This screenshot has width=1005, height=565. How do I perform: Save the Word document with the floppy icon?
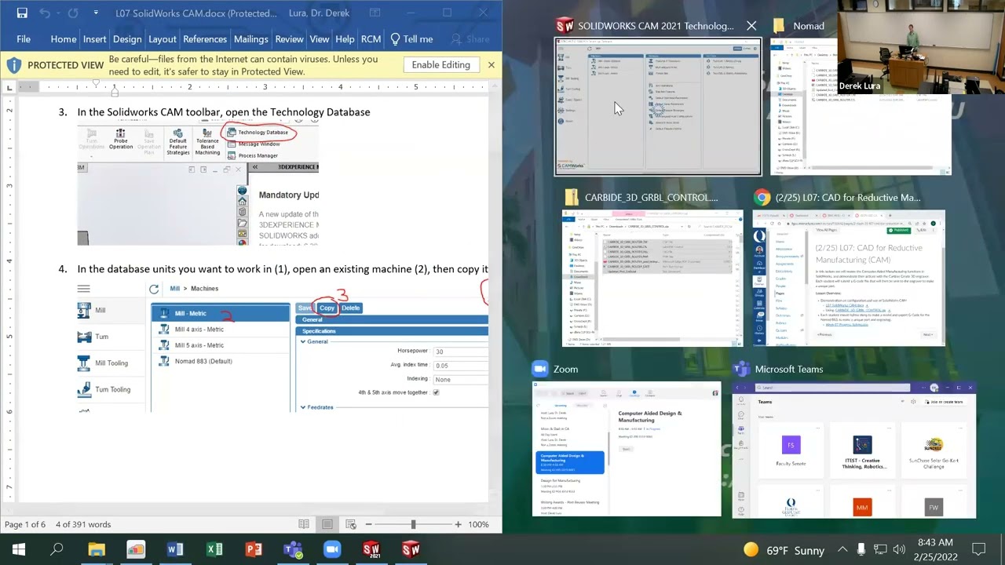[22, 13]
